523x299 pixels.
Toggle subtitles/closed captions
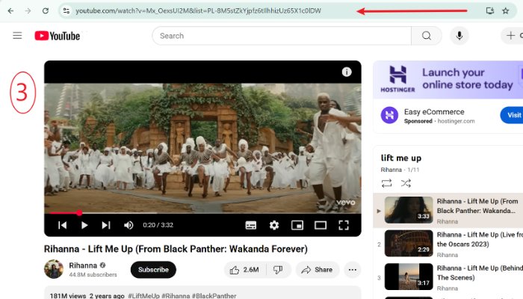(x=251, y=225)
